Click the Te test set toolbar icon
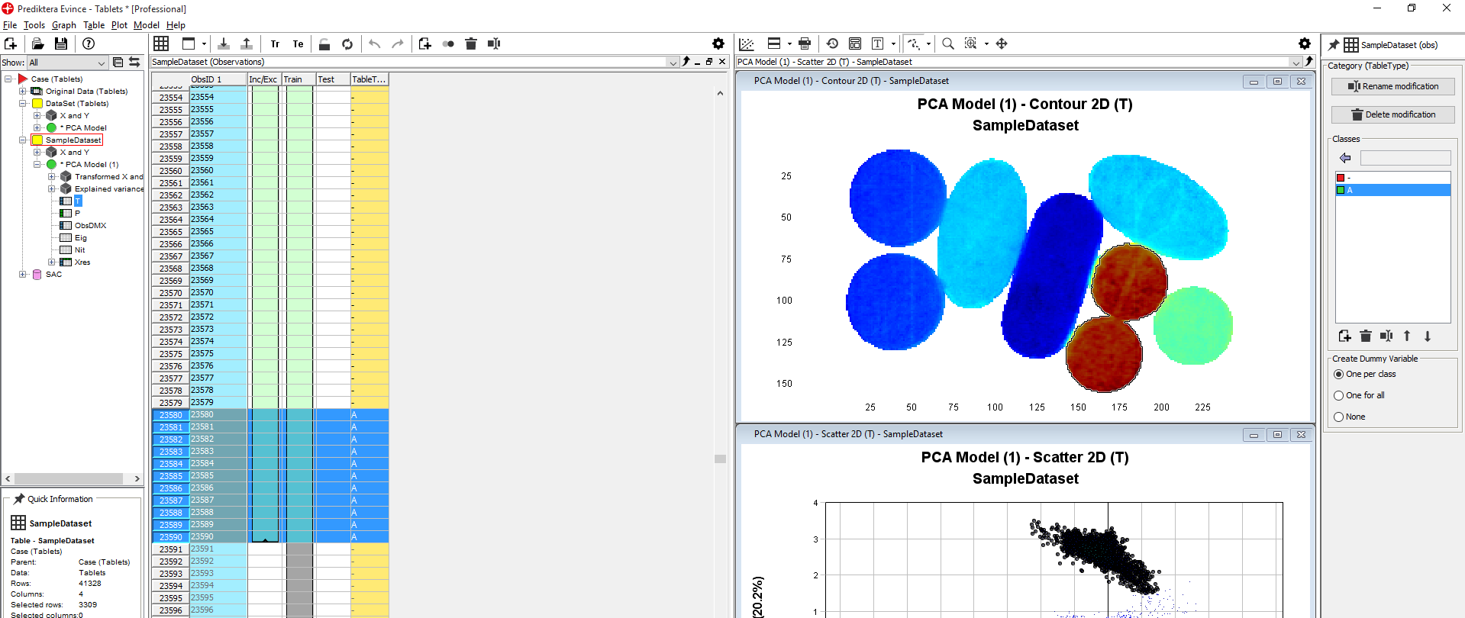1465x618 pixels. (298, 44)
